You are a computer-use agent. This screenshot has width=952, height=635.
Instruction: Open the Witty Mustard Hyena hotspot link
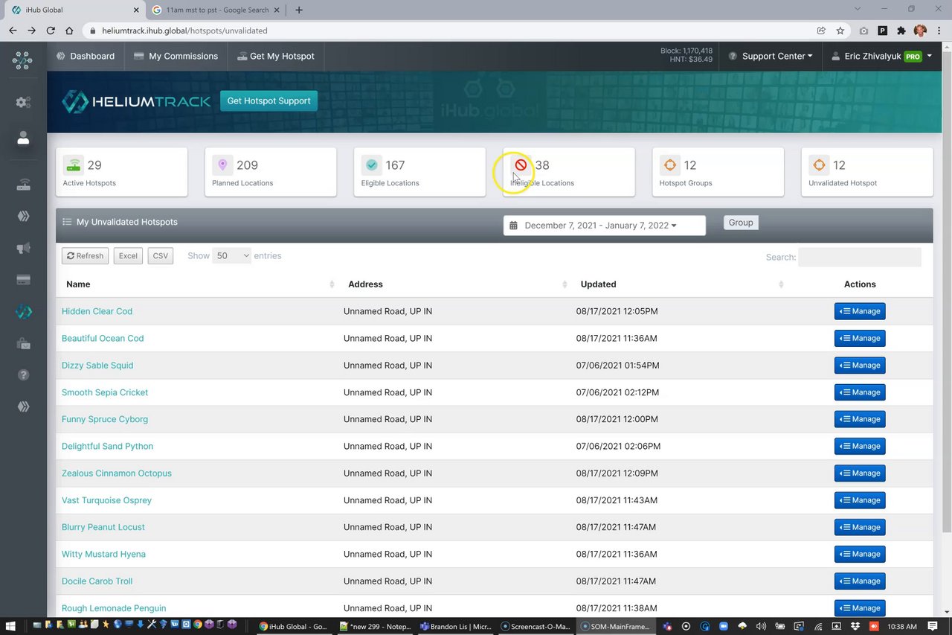(x=103, y=554)
